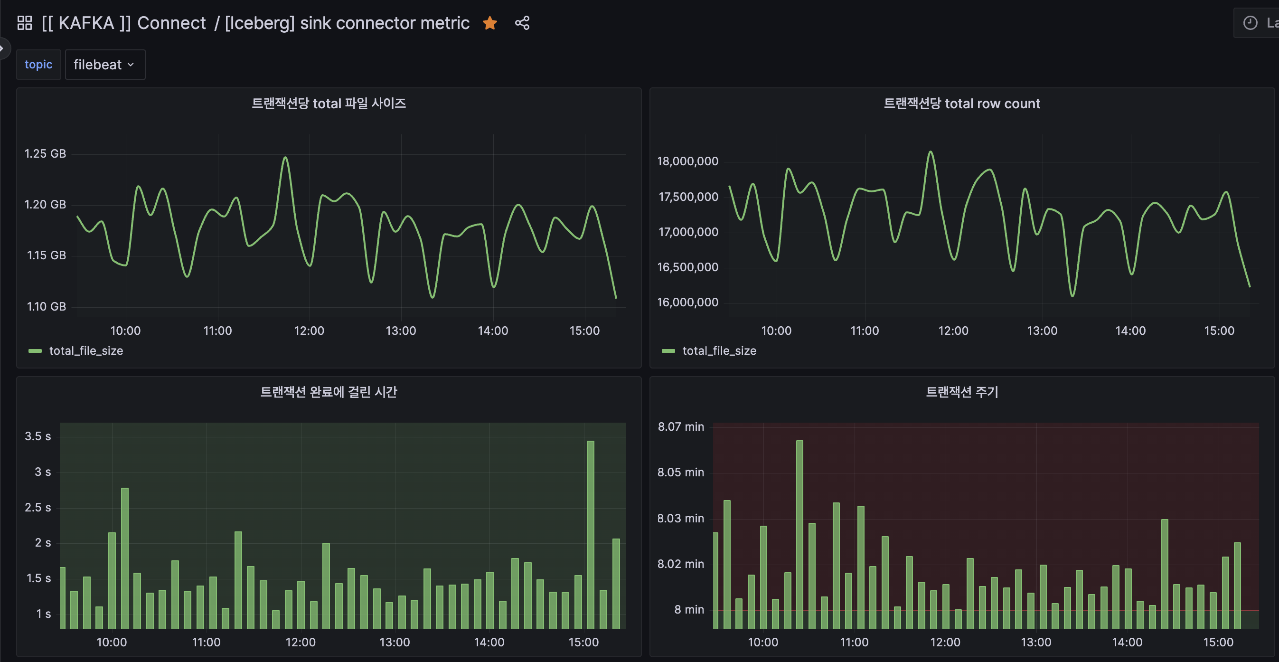This screenshot has height=662, width=1279.
Task: Toggle total_file_size series in row count legend
Action: coord(719,350)
